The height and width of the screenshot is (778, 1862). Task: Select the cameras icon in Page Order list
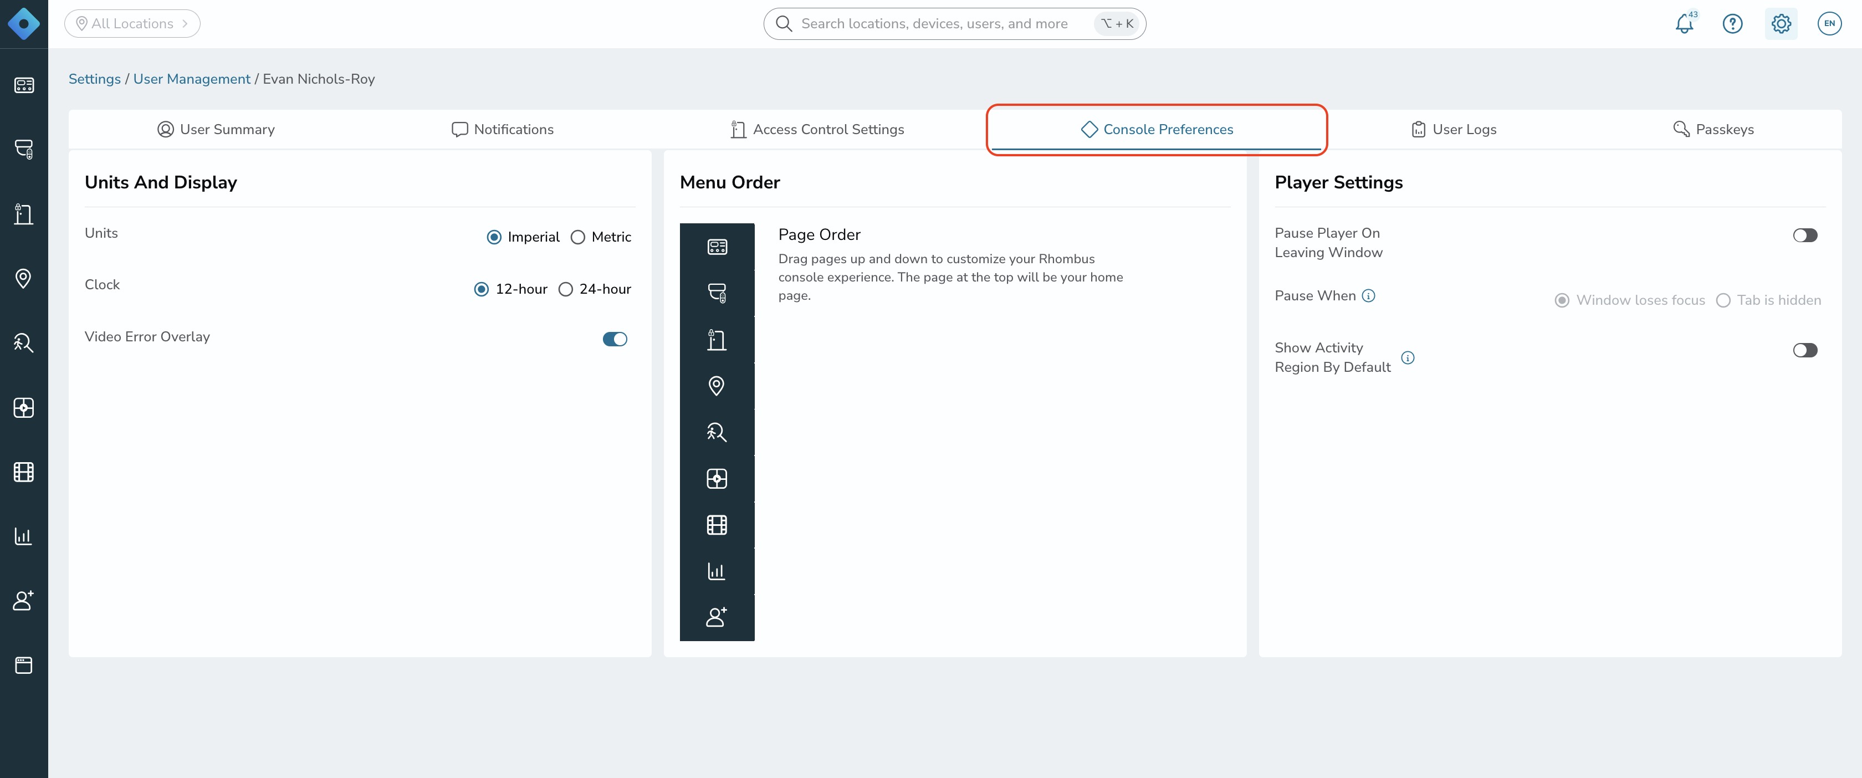717,293
